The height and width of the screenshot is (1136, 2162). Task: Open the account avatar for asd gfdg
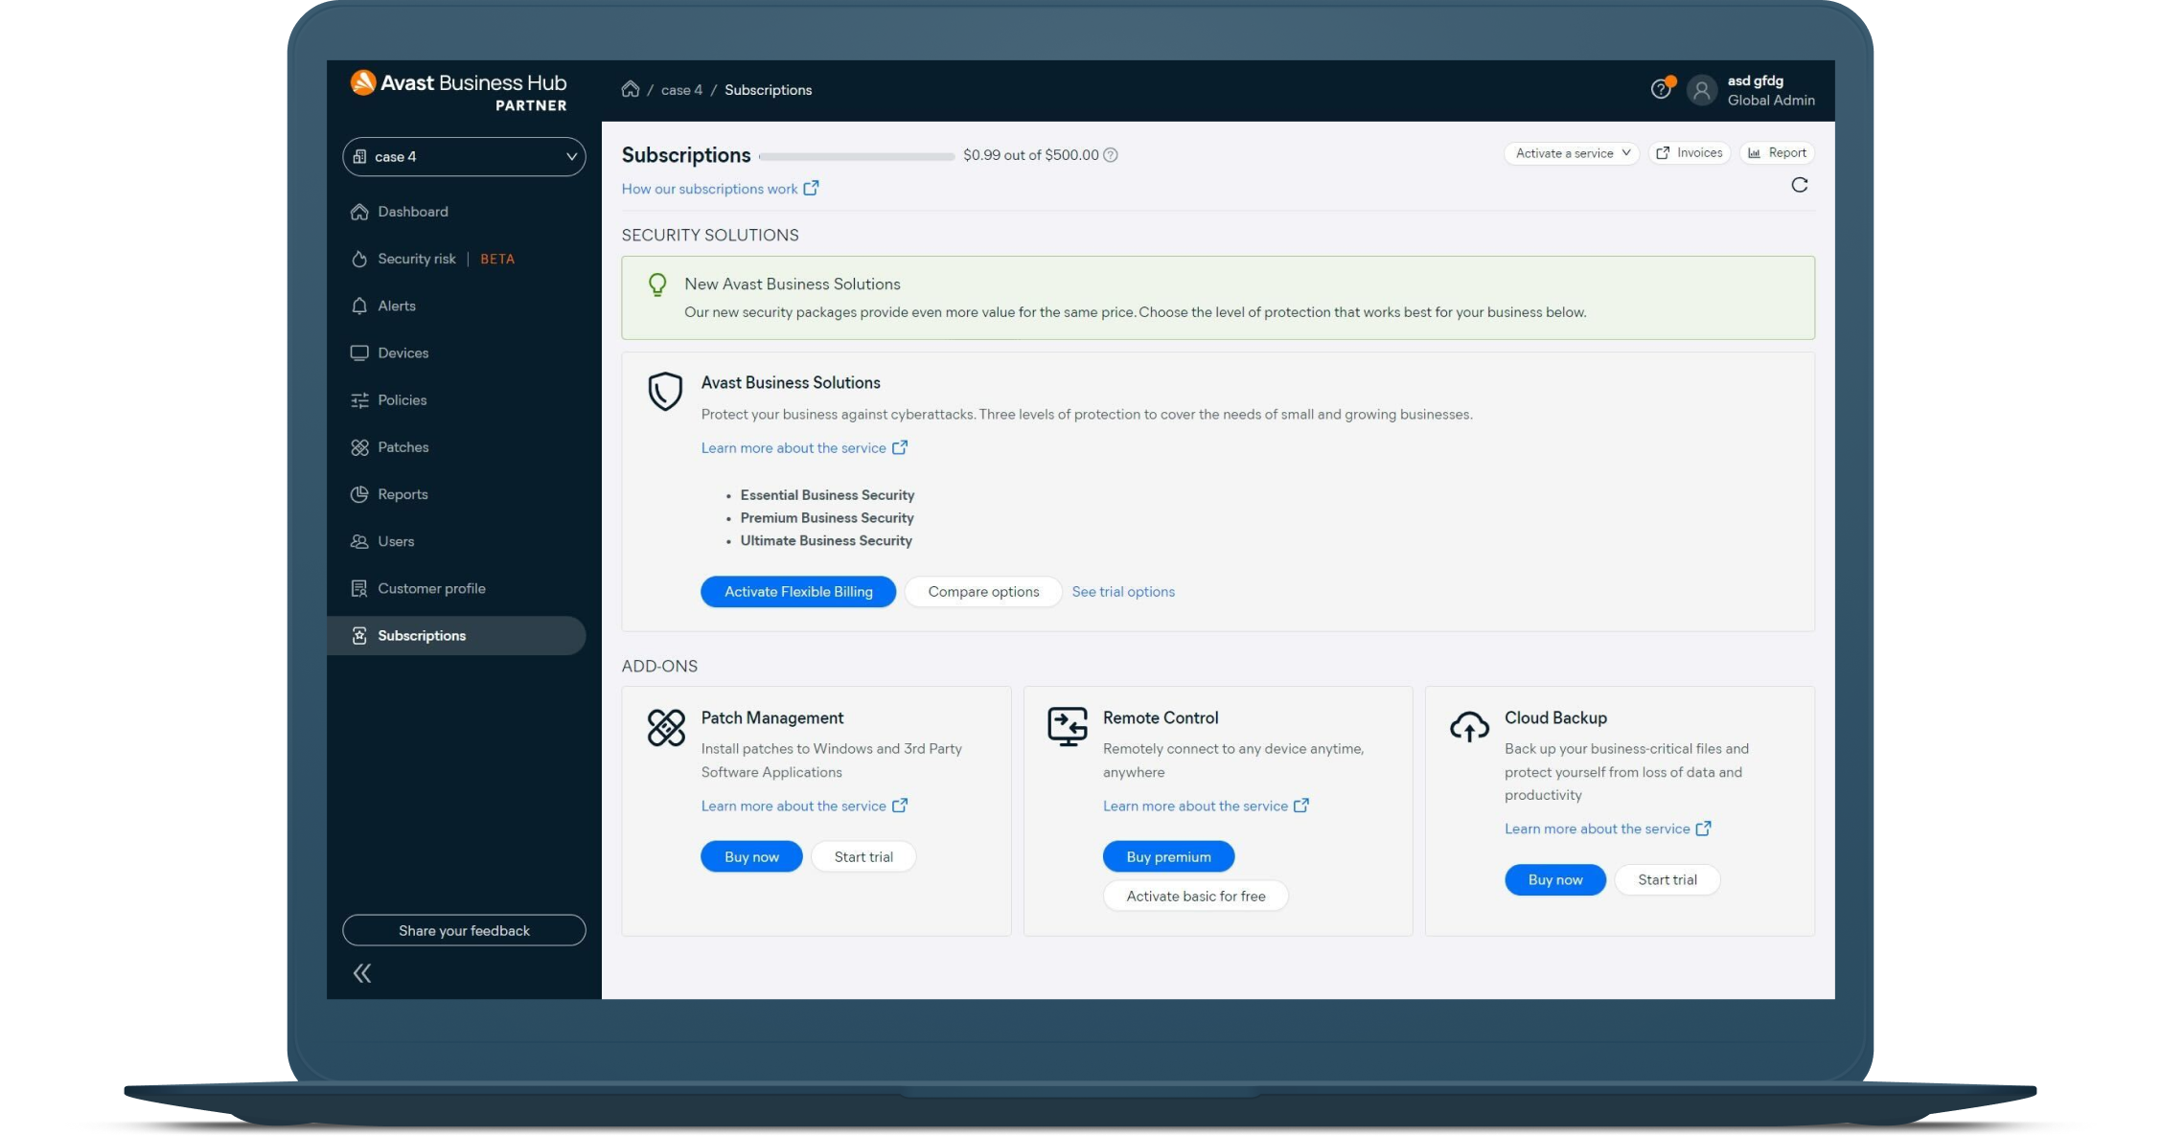(1702, 90)
